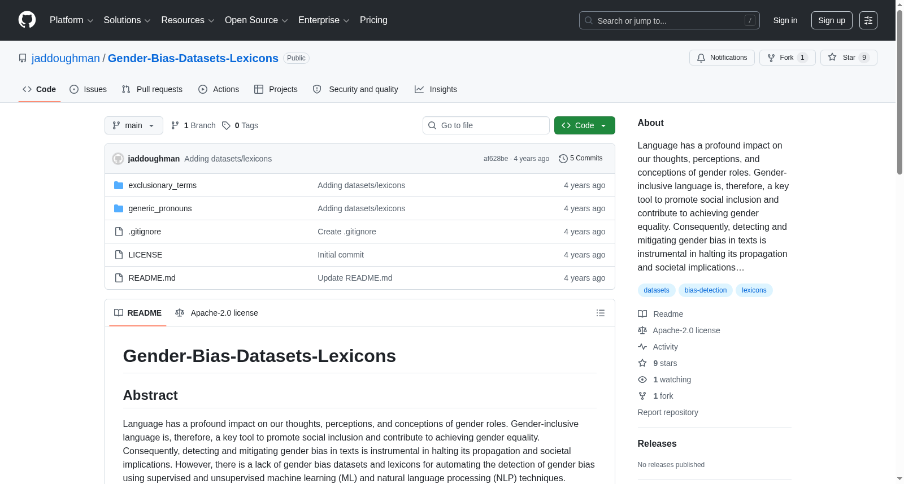Switch to Apache-2.0 license tab
Screen dimensions: 904x484
[x=216, y=313]
